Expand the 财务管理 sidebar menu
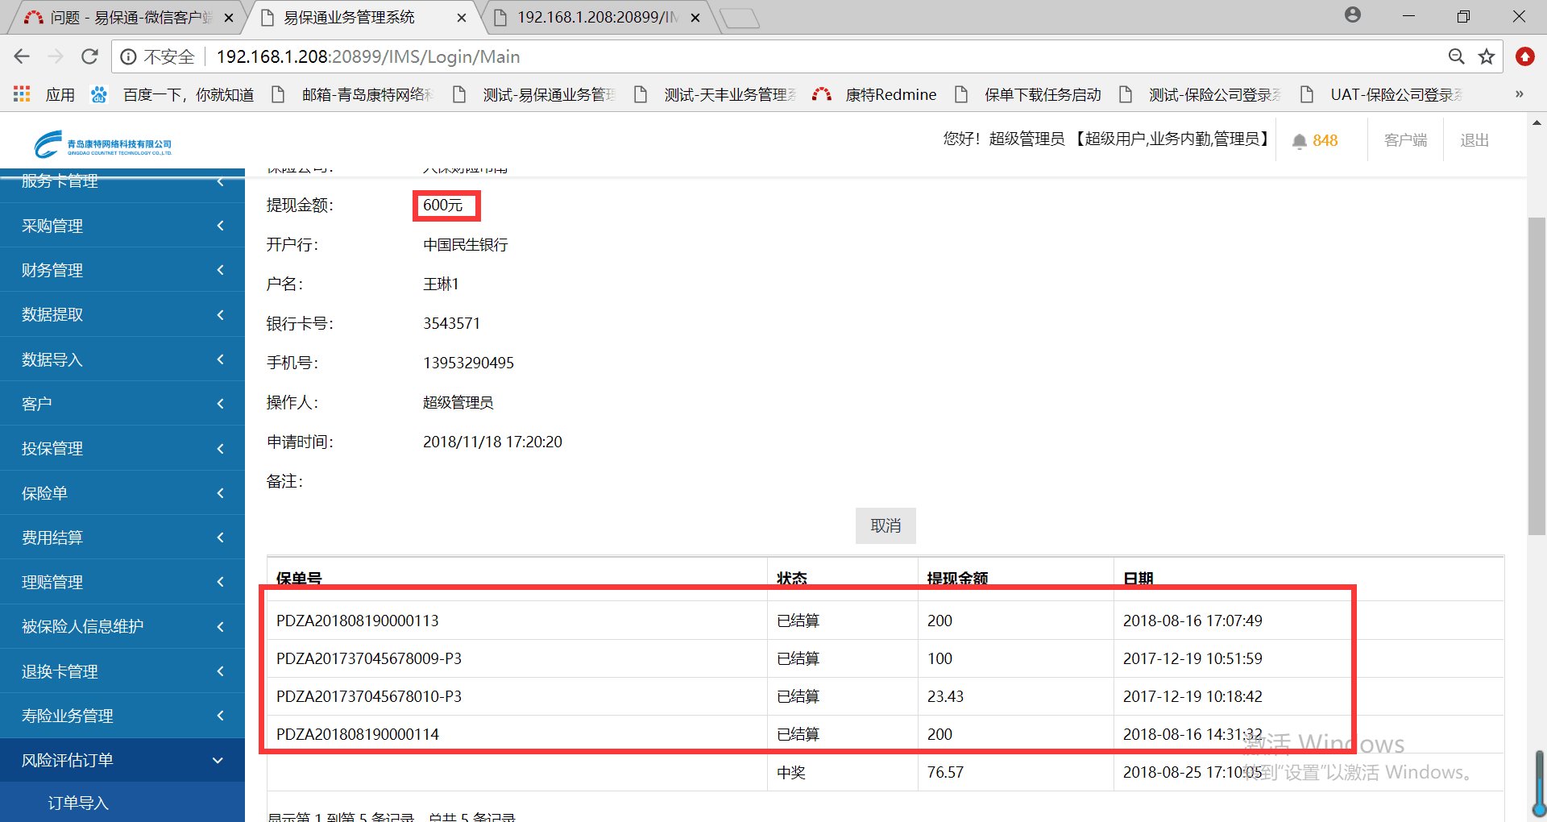The height and width of the screenshot is (822, 1547). [x=122, y=270]
